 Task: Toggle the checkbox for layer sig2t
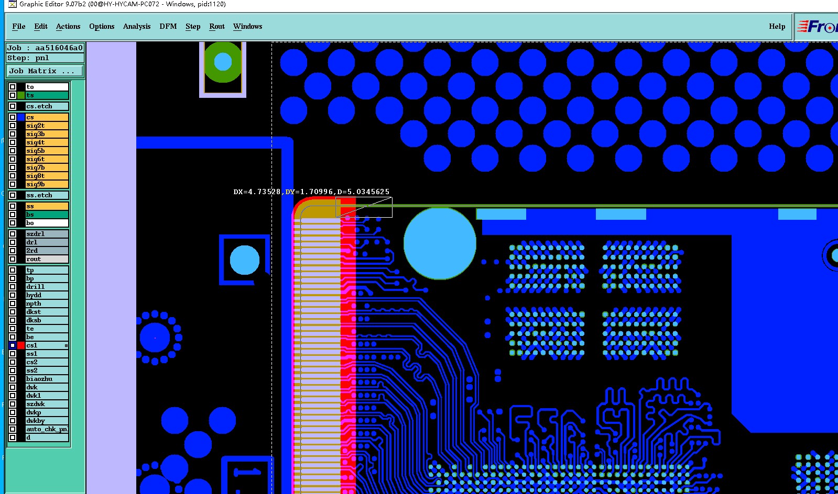13,126
